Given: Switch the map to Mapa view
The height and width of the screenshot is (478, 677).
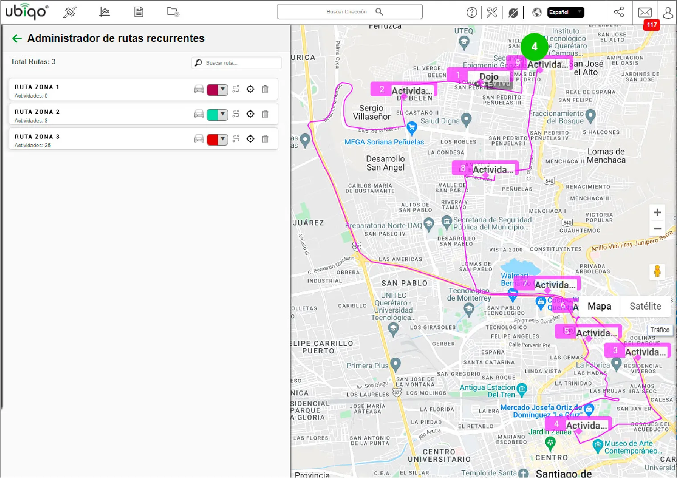Looking at the screenshot, I should click(x=600, y=306).
